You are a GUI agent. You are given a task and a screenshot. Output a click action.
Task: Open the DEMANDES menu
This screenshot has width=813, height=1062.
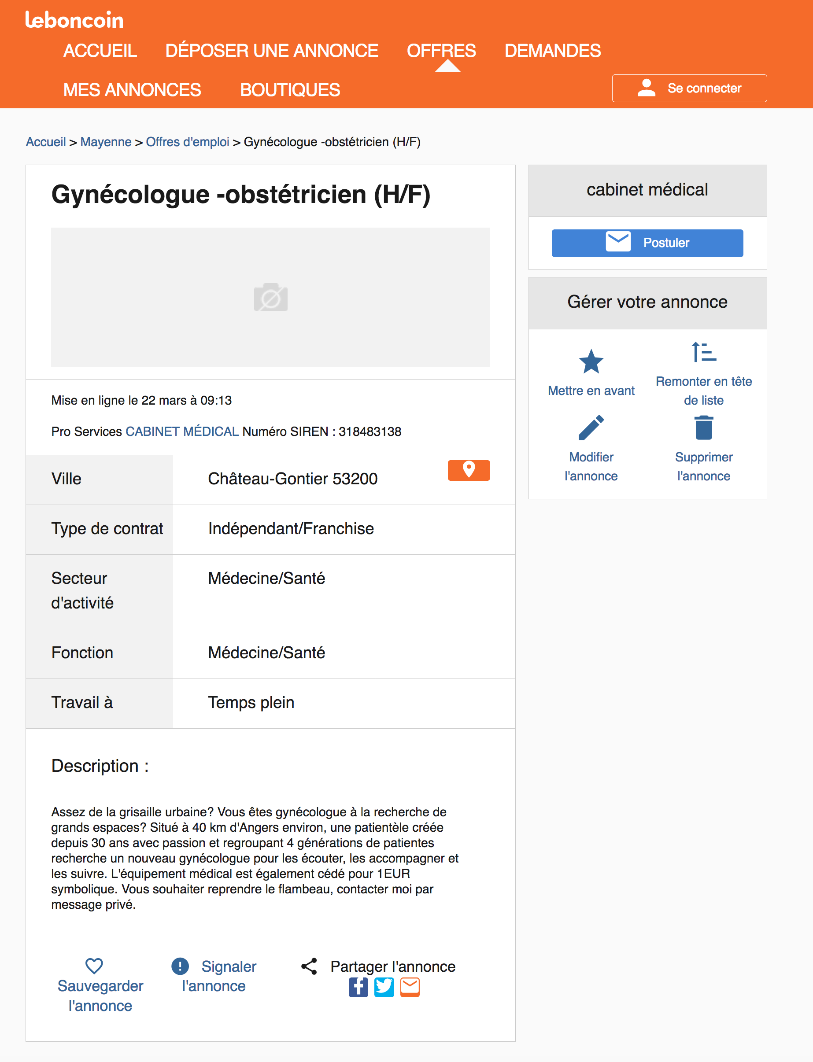[552, 51]
